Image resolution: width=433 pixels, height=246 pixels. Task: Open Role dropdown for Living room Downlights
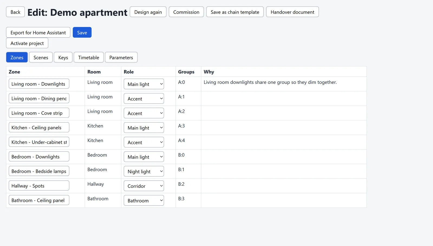pos(144,84)
